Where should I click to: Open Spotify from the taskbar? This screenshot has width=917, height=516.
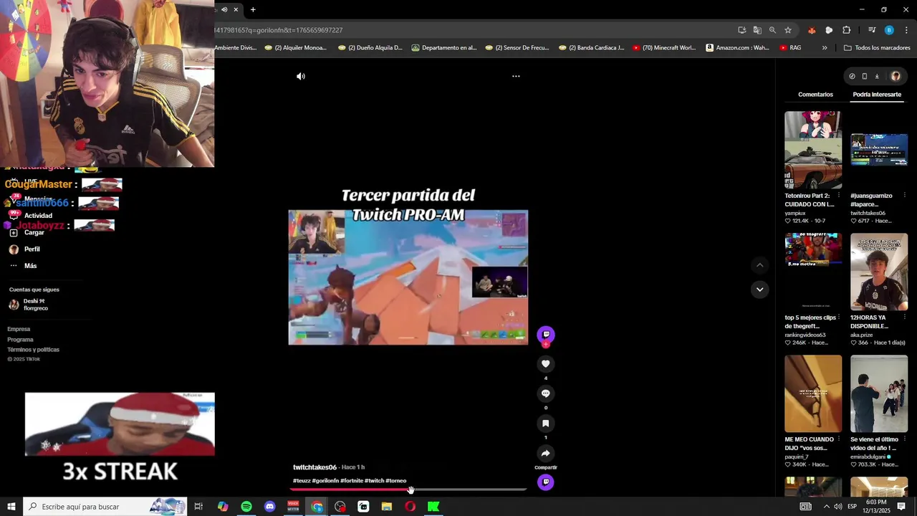[x=246, y=507]
